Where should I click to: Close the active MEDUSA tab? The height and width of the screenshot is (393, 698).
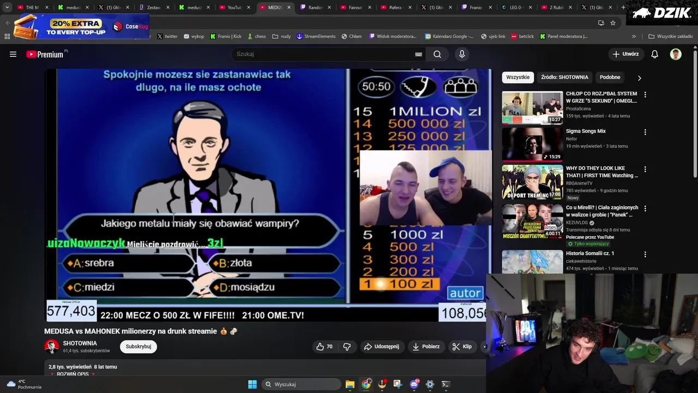(x=289, y=7)
